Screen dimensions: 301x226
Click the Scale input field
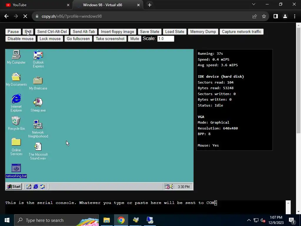tap(166, 39)
